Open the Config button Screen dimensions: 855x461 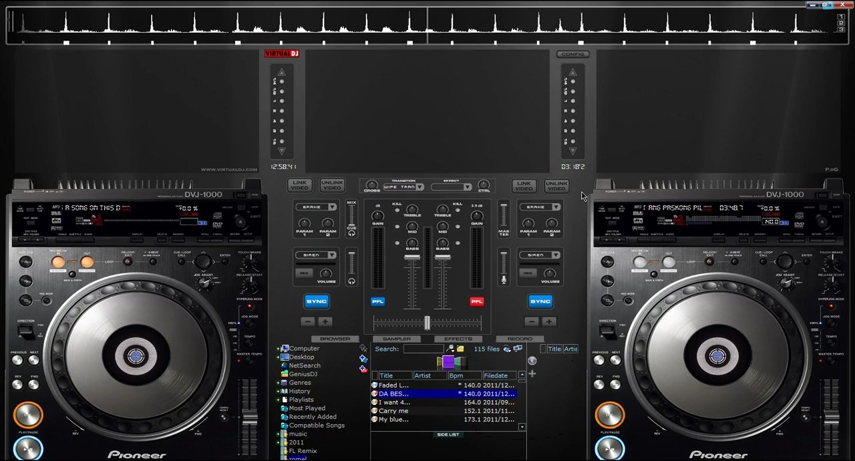tap(572, 54)
